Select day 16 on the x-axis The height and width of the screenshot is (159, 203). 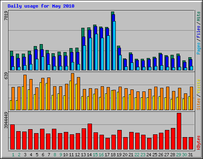coord(101,155)
